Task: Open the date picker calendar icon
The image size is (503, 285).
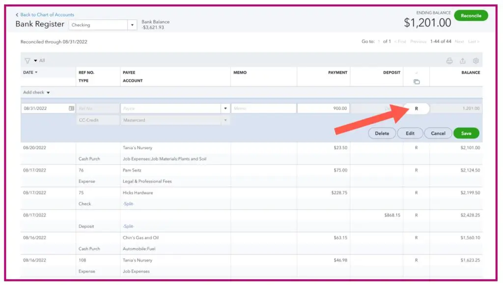Action: tap(72, 109)
